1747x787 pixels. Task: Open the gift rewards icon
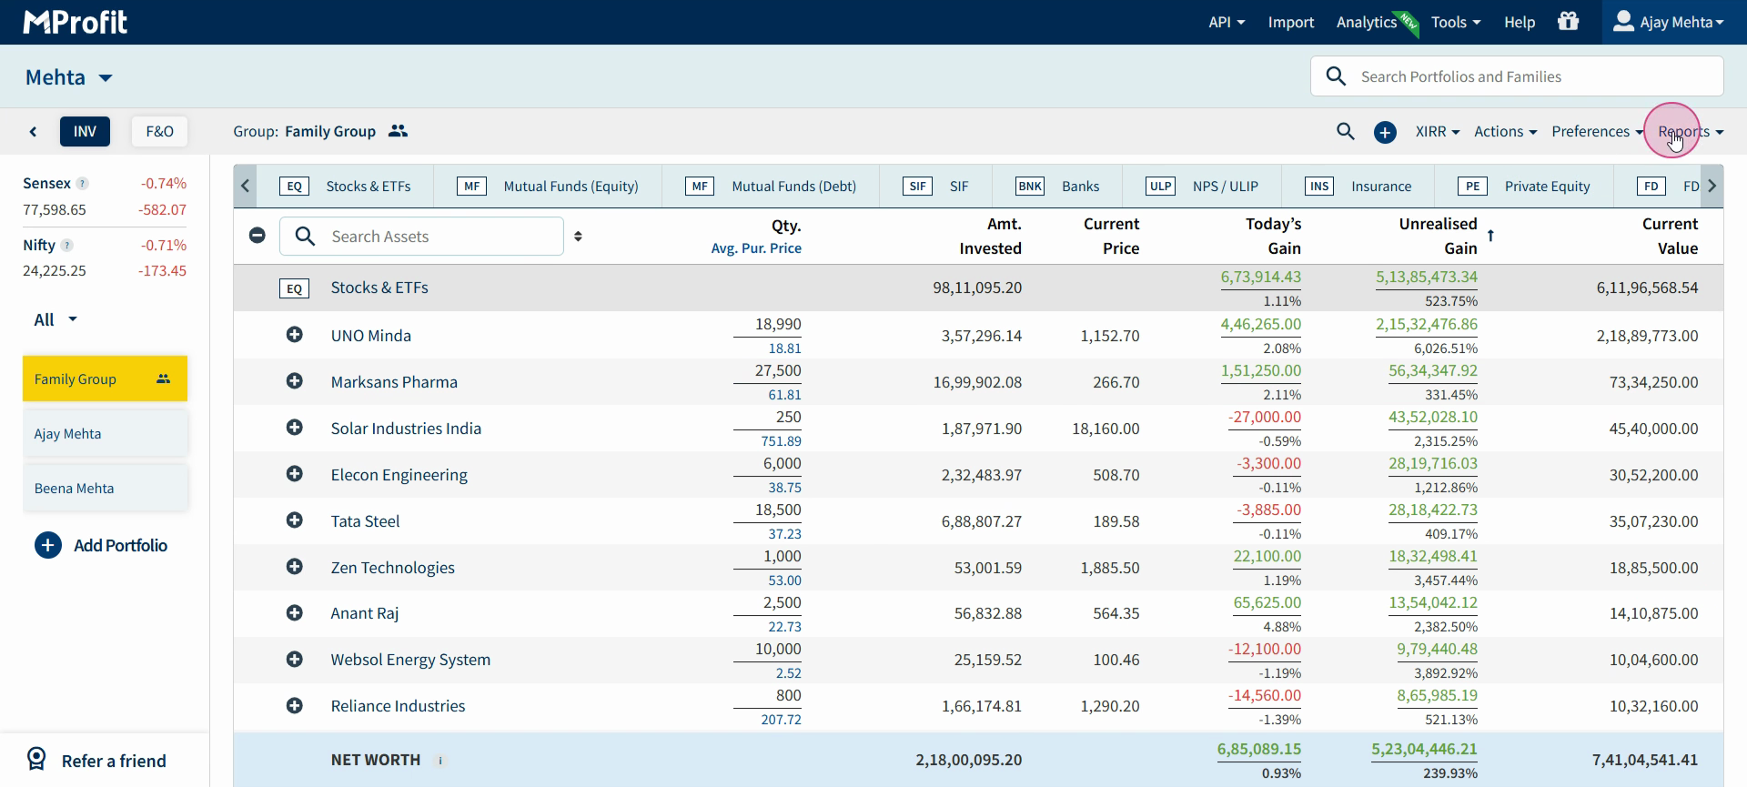(x=1568, y=21)
